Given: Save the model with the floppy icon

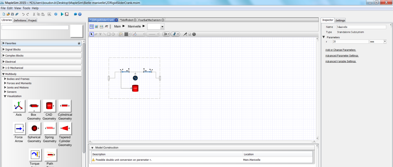Looking at the screenshot, I should (x=12, y=14).
